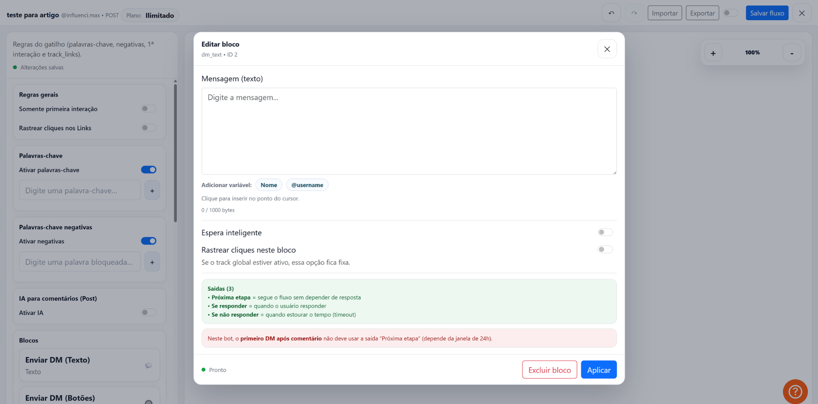Enable Espera inteligente toggle
Viewport: 818px width, 404px height.
[x=605, y=232]
